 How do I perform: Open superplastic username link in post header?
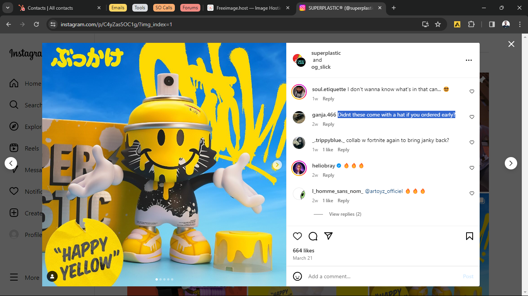tap(326, 53)
